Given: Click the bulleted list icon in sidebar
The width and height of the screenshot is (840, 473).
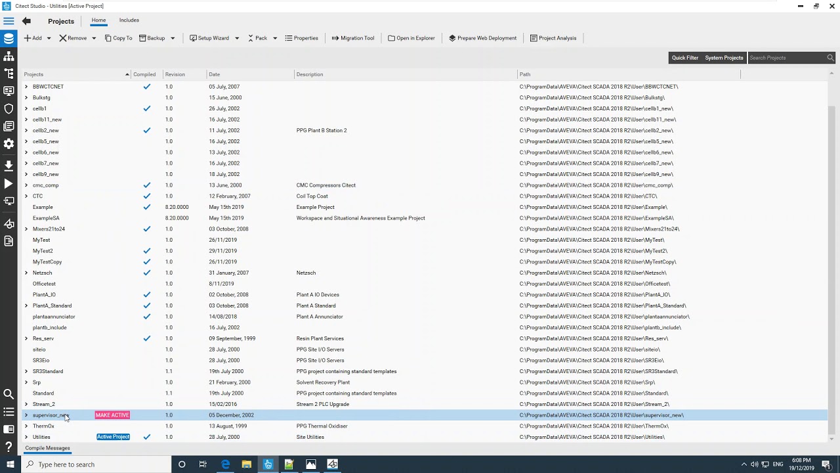Looking at the screenshot, I should coord(9,412).
